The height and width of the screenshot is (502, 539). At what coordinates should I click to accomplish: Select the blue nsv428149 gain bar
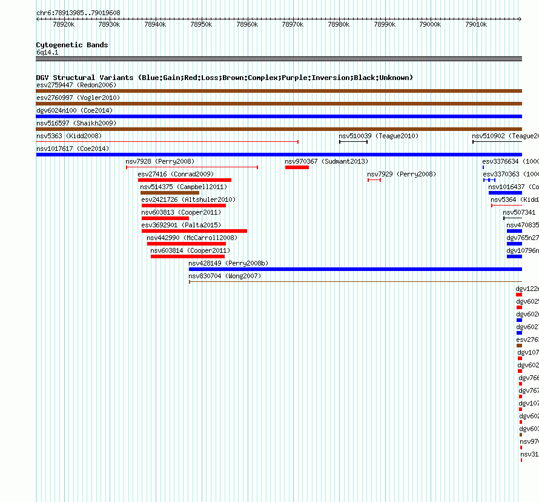pos(355,269)
